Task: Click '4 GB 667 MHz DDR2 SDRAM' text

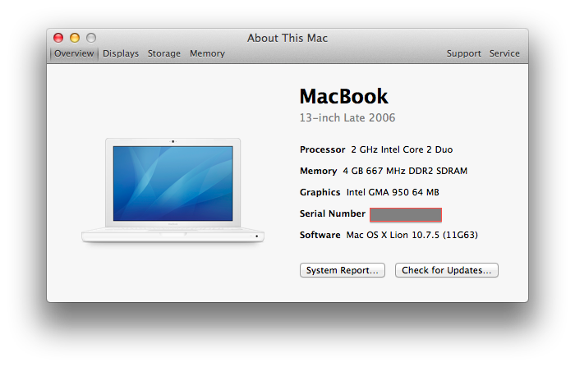Action: [x=405, y=171]
